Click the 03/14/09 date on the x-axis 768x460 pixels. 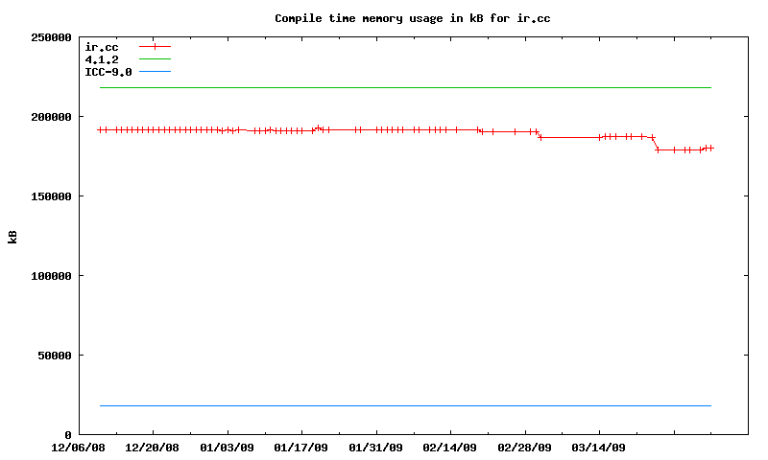(x=599, y=448)
